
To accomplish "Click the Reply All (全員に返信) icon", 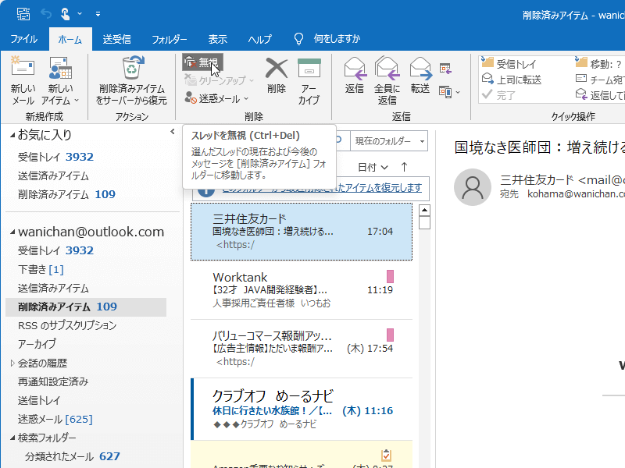I will point(387,68).
